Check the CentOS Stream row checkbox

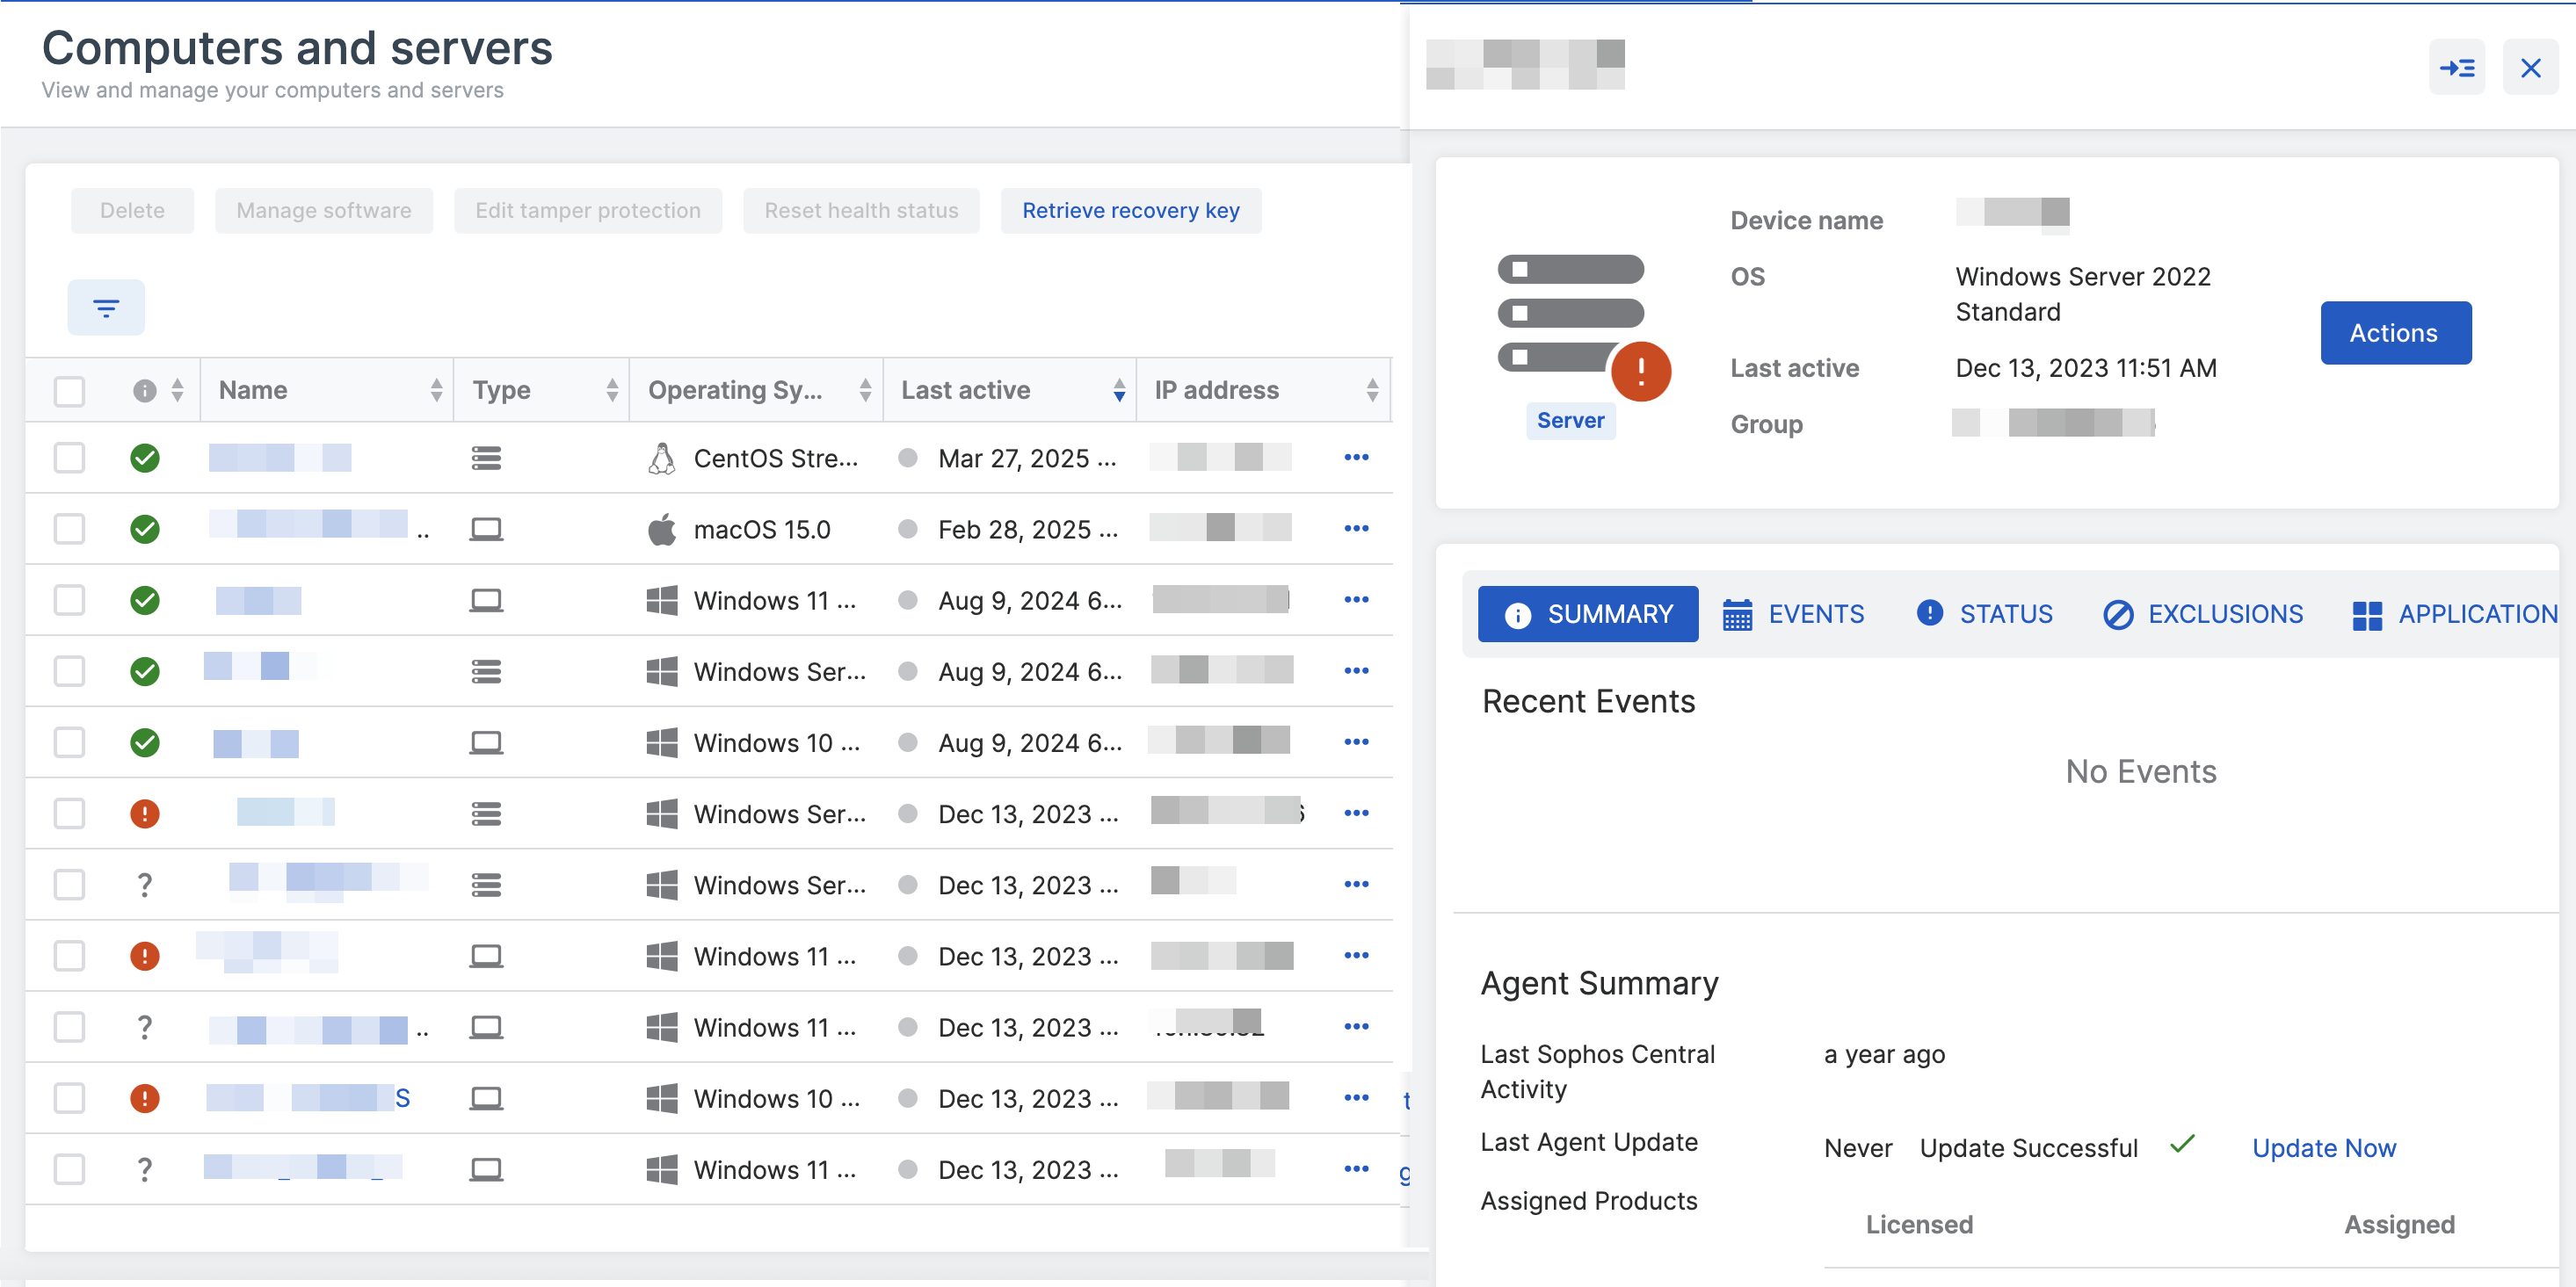click(x=69, y=458)
